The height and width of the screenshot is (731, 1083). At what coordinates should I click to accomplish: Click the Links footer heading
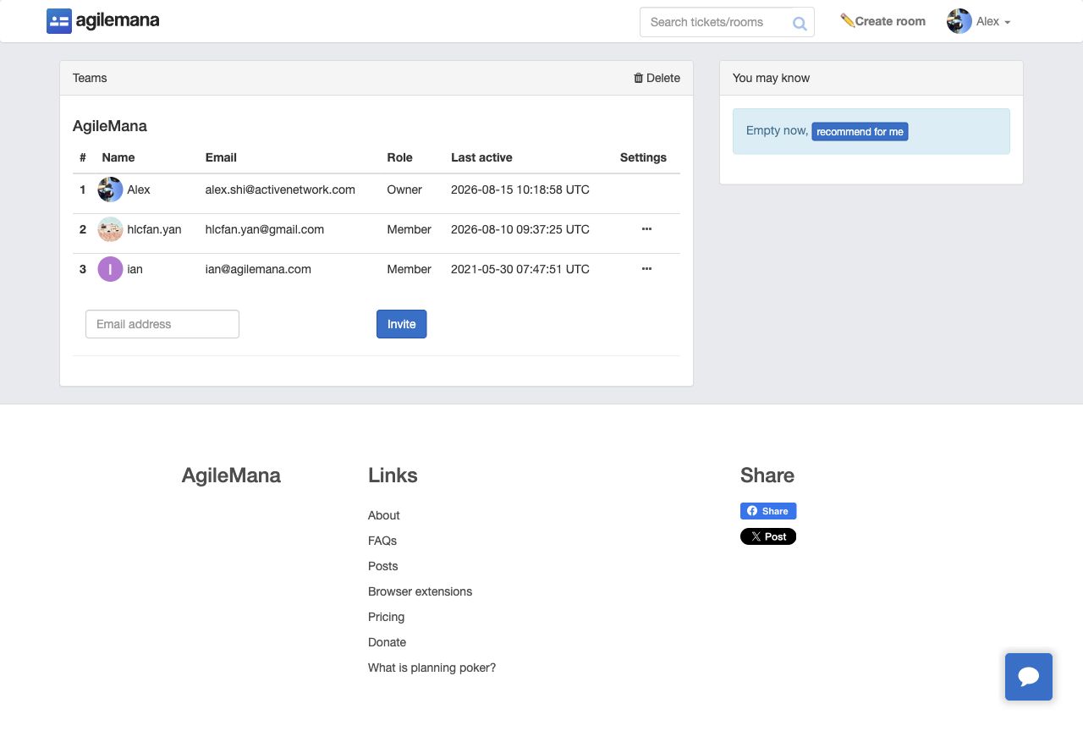point(393,475)
